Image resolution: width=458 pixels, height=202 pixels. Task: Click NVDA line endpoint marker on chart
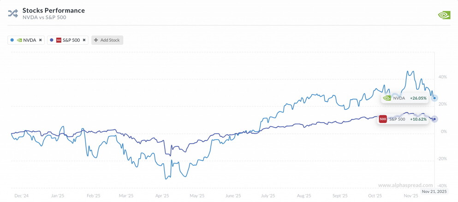click(434, 98)
